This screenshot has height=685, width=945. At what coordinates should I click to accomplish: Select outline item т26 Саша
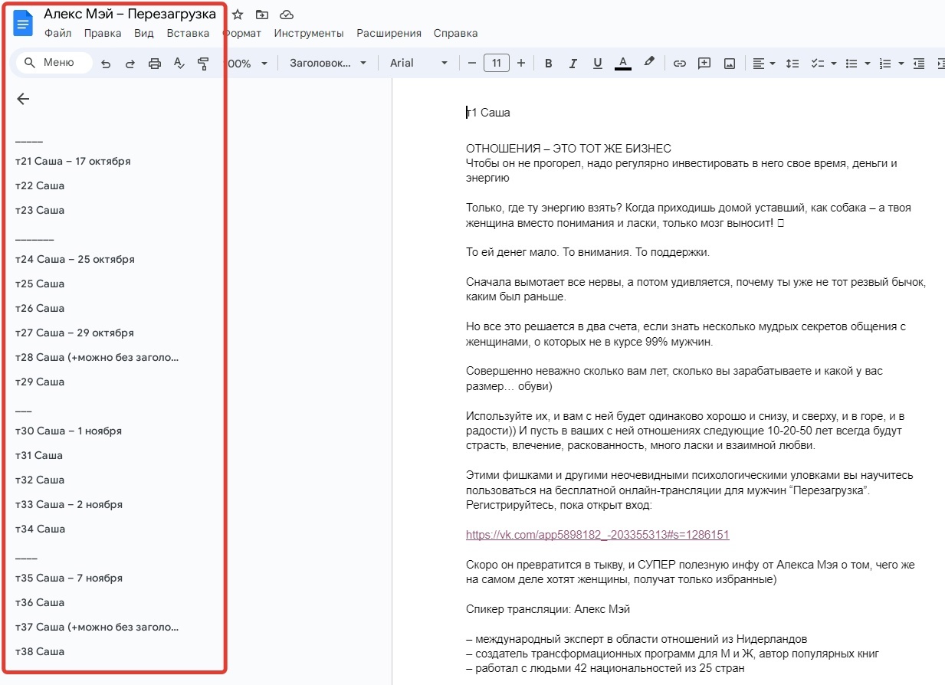[x=40, y=309]
